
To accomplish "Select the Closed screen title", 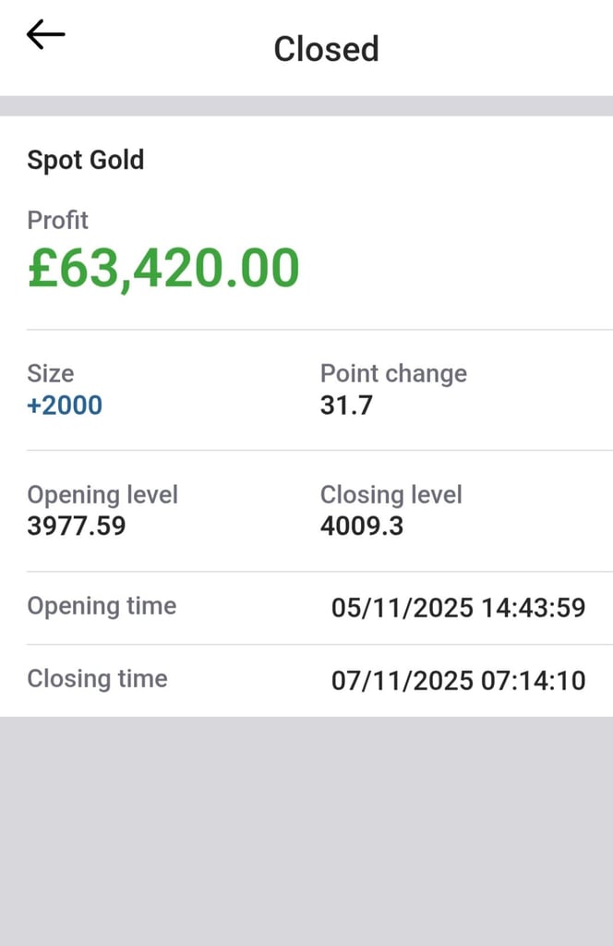I will (x=326, y=48).
